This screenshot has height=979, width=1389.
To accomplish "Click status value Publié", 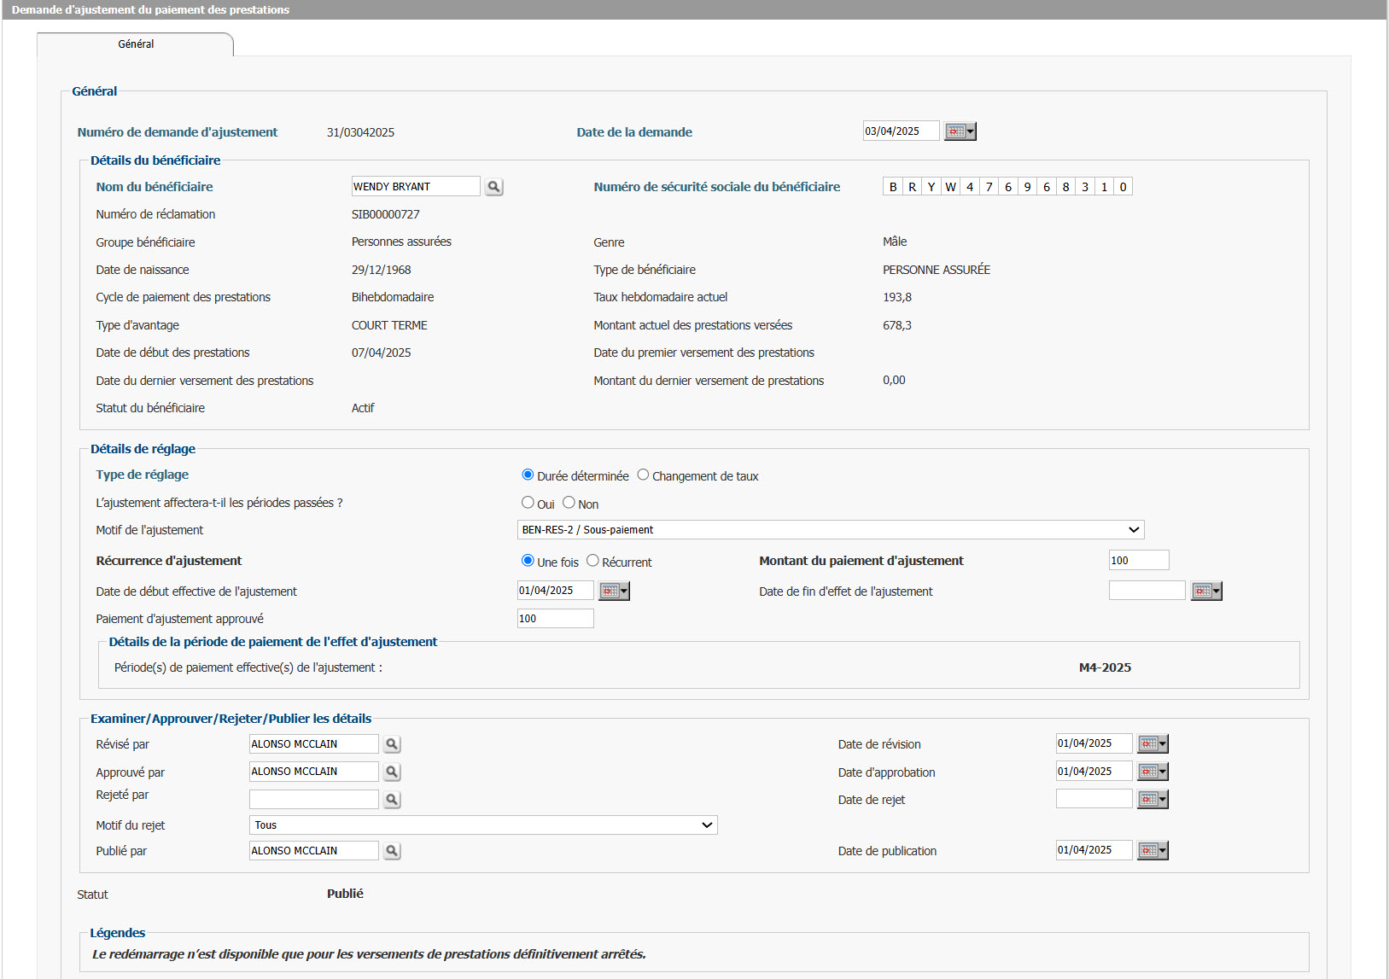I will pos(345,894).
